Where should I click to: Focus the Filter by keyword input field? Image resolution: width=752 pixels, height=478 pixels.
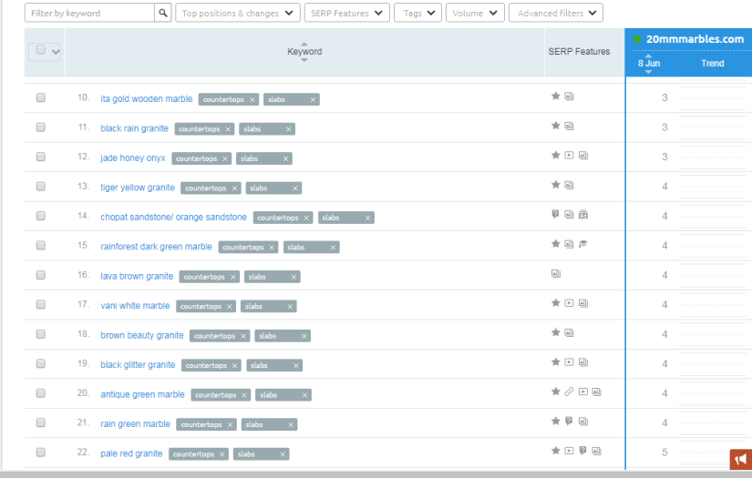(89, 13)
